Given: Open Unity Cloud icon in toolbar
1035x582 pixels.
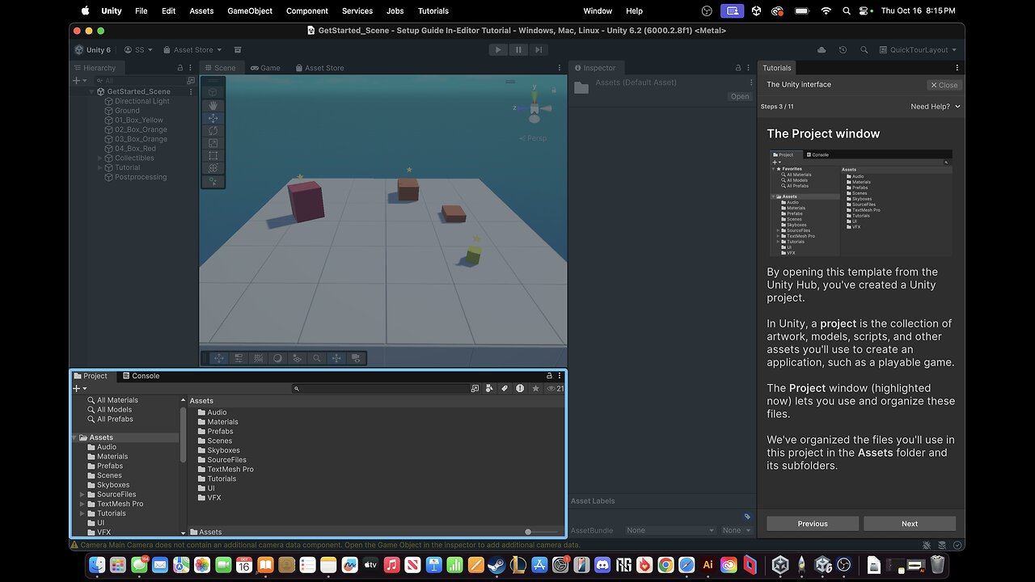Looking at the screenshot, I should [822, 50].
